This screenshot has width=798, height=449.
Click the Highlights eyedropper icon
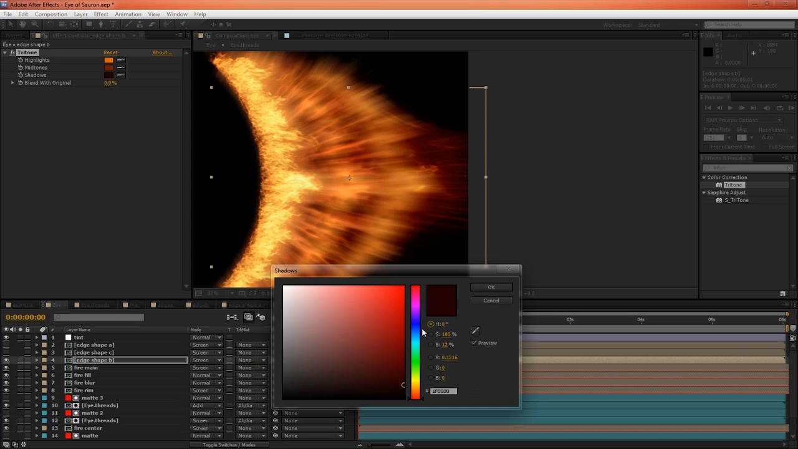pyautogui.click(x=121, y=60)
